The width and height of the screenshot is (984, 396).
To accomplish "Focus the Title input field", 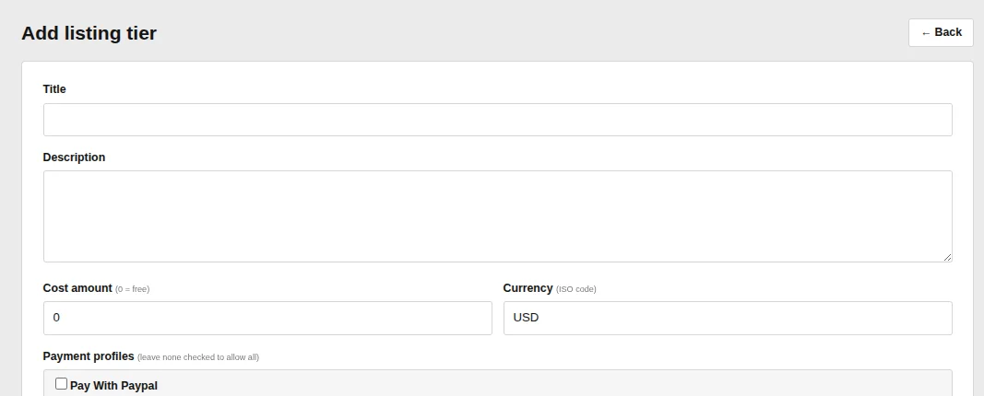I will click(x=498, y=120).
